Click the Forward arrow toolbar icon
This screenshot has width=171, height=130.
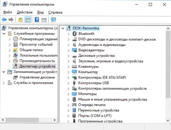tap(11, 20)
